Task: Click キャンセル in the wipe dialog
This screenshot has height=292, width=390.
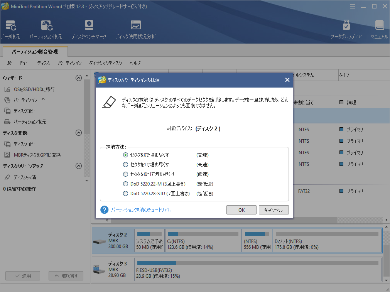Action: point(274,210)
